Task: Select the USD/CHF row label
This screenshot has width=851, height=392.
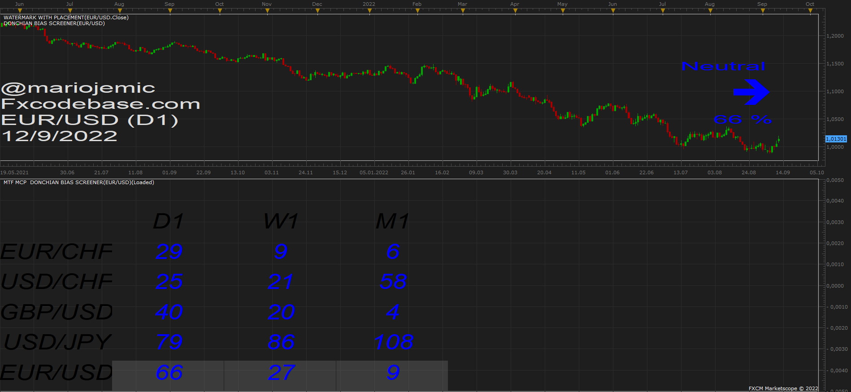Action: click(x=56, y=282)
